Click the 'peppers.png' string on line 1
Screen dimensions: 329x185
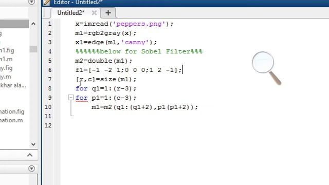pos(139,24)
